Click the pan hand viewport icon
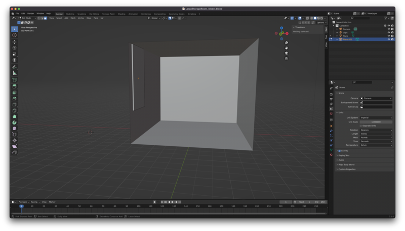 (x=287, y=48)
